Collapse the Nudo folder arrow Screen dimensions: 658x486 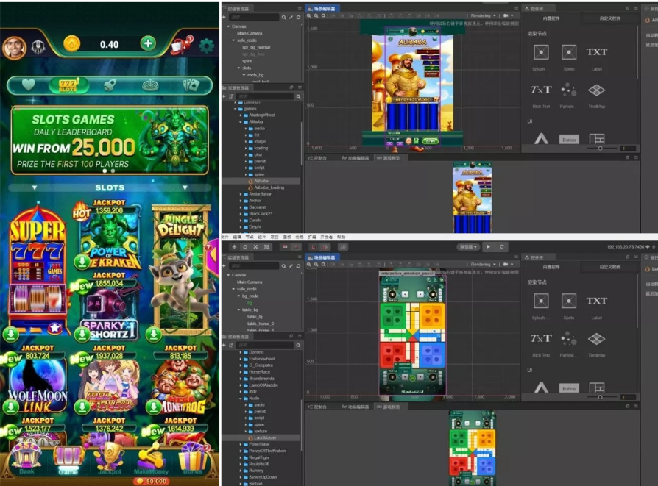tap(241, 398)
